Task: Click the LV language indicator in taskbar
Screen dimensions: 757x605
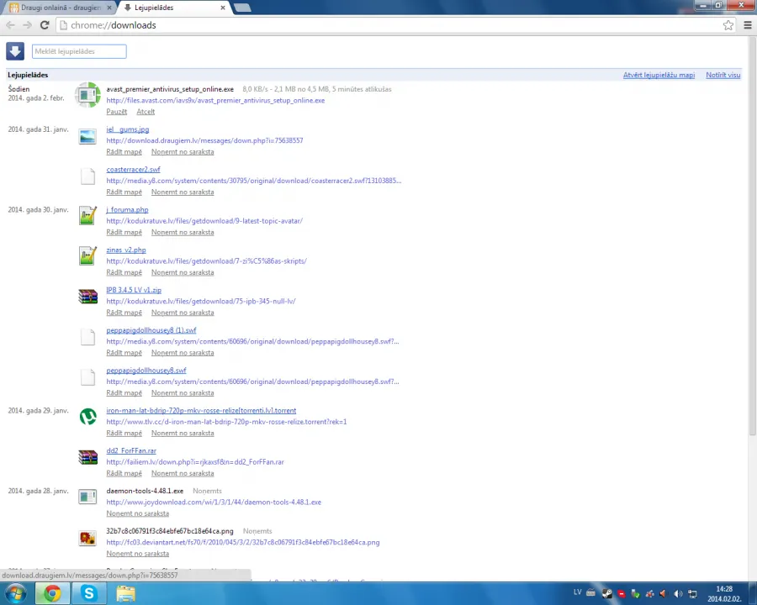Action: click(x=577, y=592)
